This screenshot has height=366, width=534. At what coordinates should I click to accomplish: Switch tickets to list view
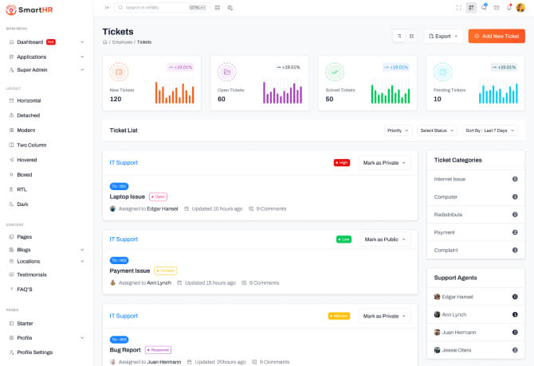(x=399, y=36)
